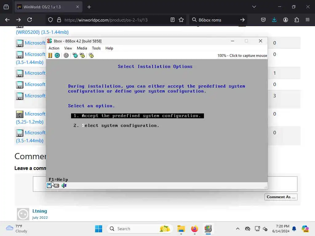This screenshot has width=315, height=236.
Task: Go back in Firefox browser
Action: 7,20
